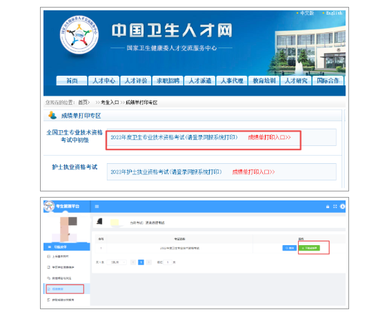This screenshot has height=314, width=367.
Task: Open the 首页 navigation tab
Action: (x=72, y=81)
